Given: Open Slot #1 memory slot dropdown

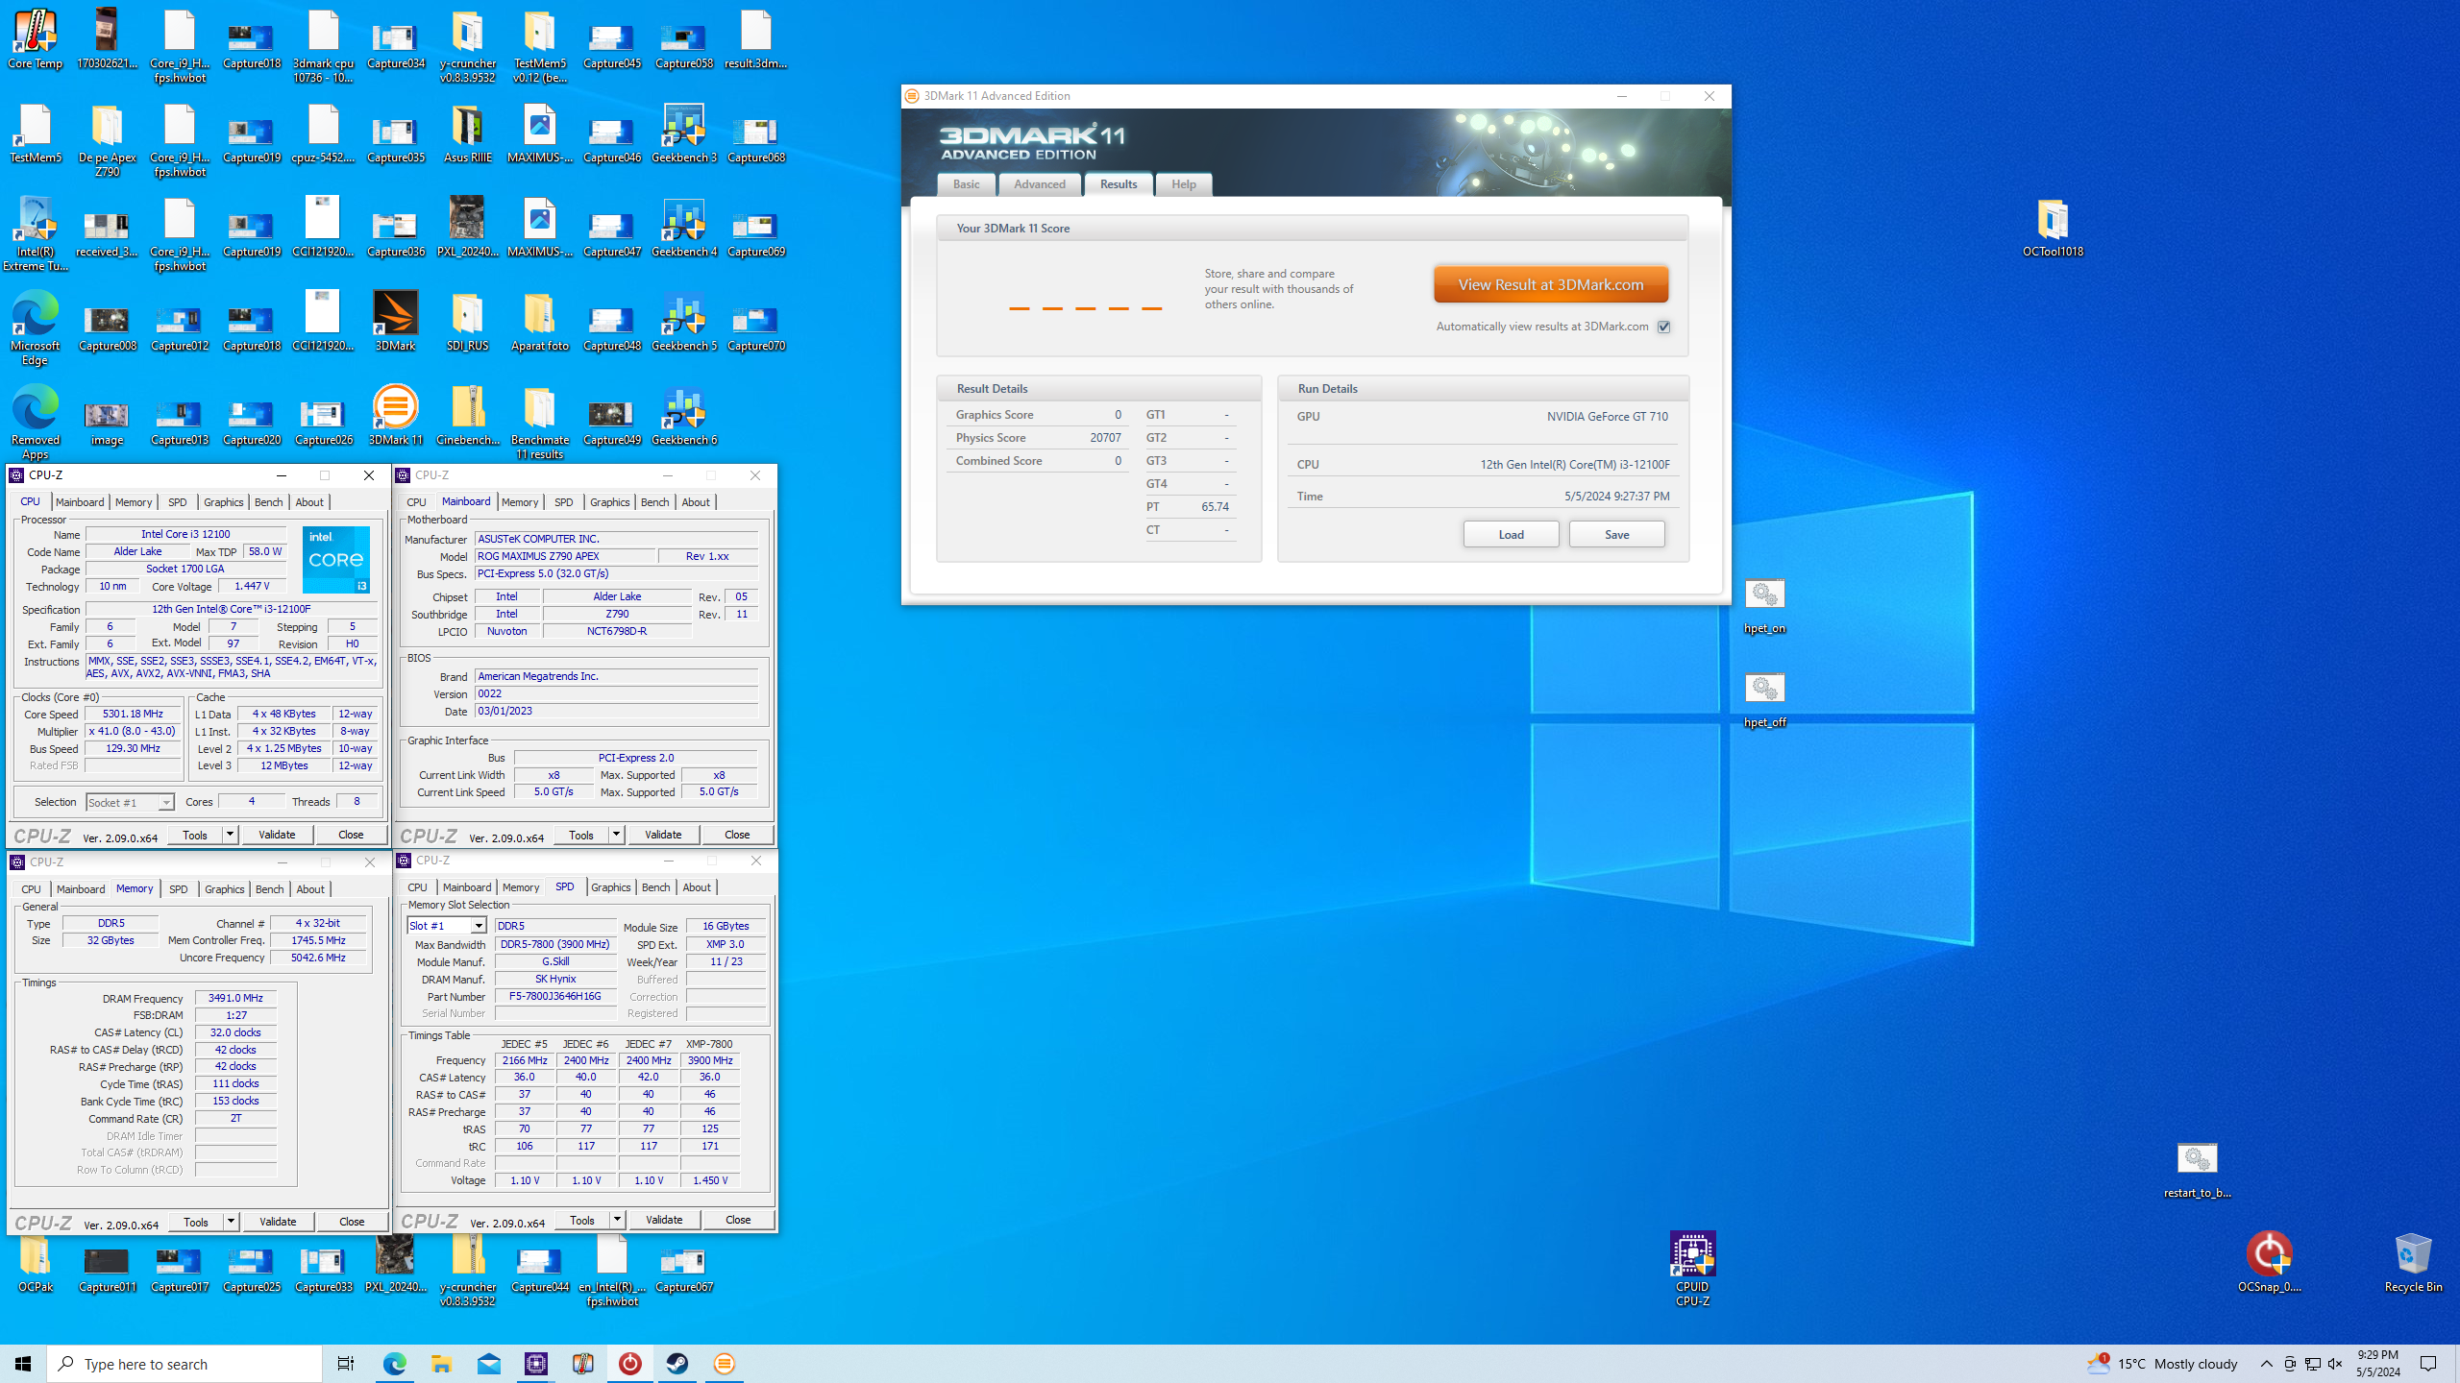Looking at the screenshot, I should [478, 926].
